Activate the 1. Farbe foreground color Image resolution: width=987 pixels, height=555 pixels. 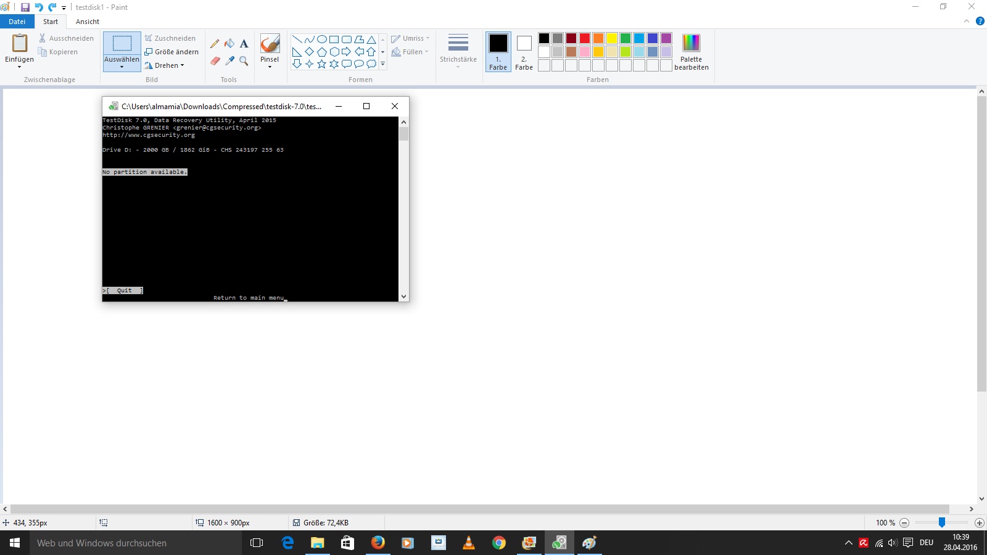(498, 52)
